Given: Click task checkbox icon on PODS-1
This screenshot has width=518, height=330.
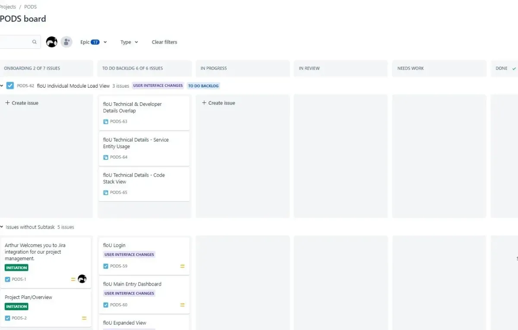Looking at the screenshot, I should click(7, 279).
